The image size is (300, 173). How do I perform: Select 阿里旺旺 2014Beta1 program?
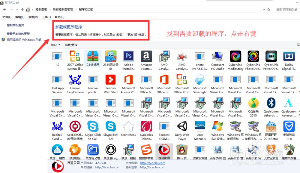tap(271, 131)
